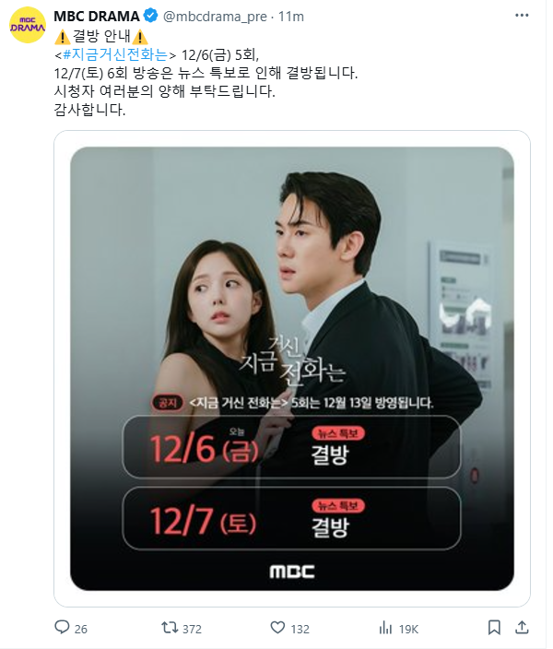Share the tweet via upload icon
553x649 pixels.
pos(522,628)
